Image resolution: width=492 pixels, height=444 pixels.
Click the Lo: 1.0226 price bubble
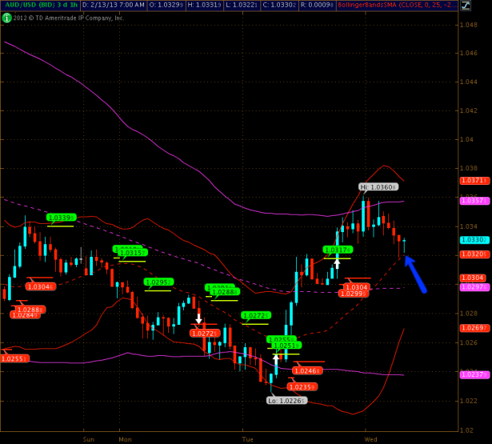click(286, 401)
